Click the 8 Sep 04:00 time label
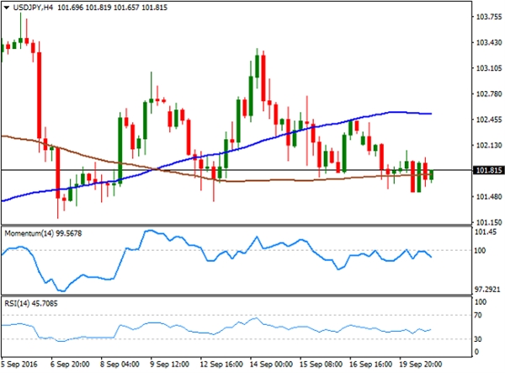 pos(120,365)
